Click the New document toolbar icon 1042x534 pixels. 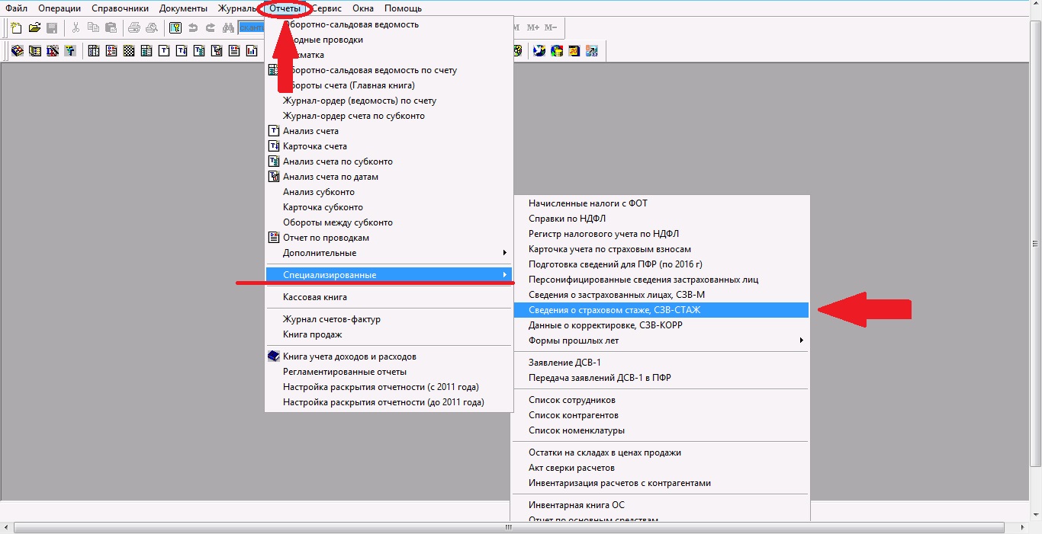(x=16, y=28)
